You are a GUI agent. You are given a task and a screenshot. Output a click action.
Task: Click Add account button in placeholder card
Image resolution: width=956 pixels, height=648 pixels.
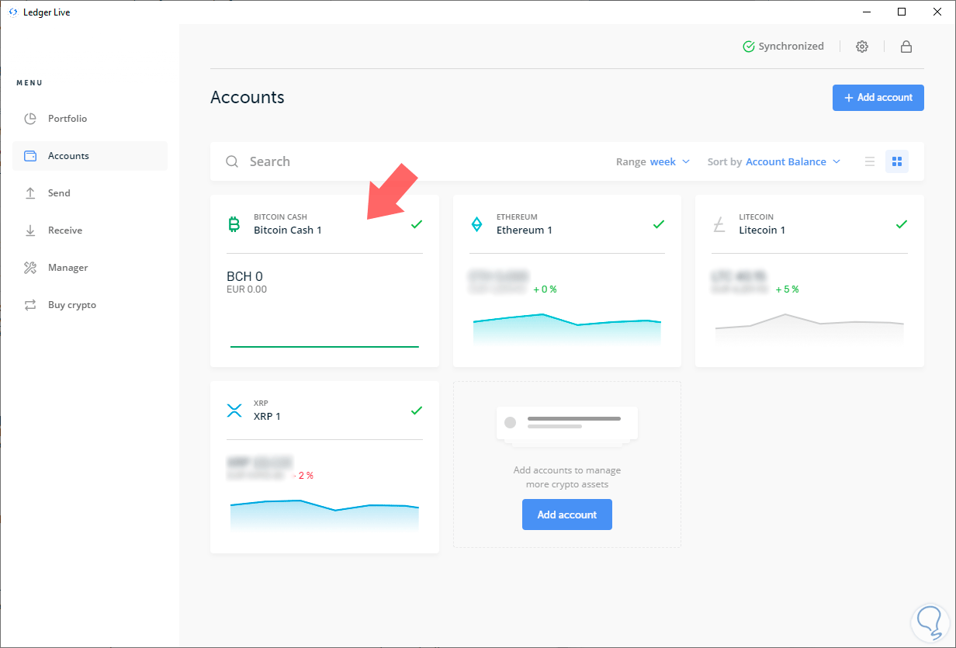click(567, 515)
